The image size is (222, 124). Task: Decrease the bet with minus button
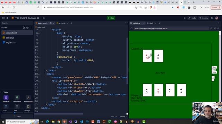click(213, 80)
